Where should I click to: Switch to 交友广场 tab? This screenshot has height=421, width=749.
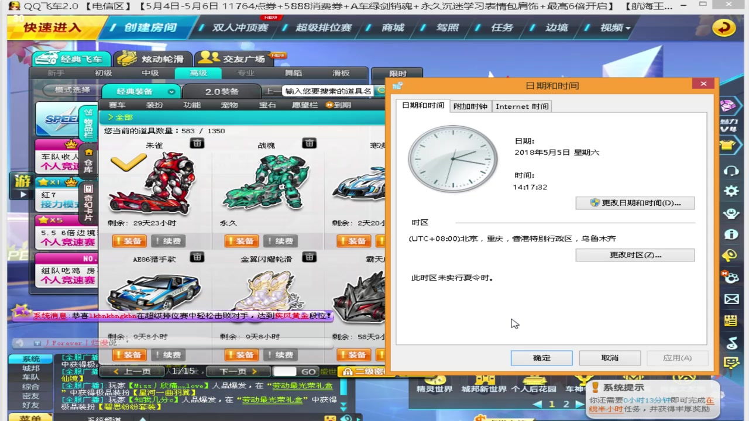(233, 58)
